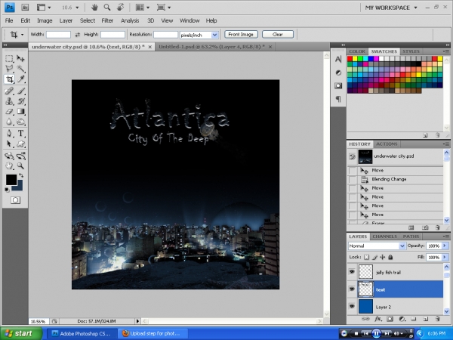Image resolution: width=453 pixels, height=340 pixels.
Task: Select the Path Selection tool
Action: pyautogui.click(x=9, y=144)
